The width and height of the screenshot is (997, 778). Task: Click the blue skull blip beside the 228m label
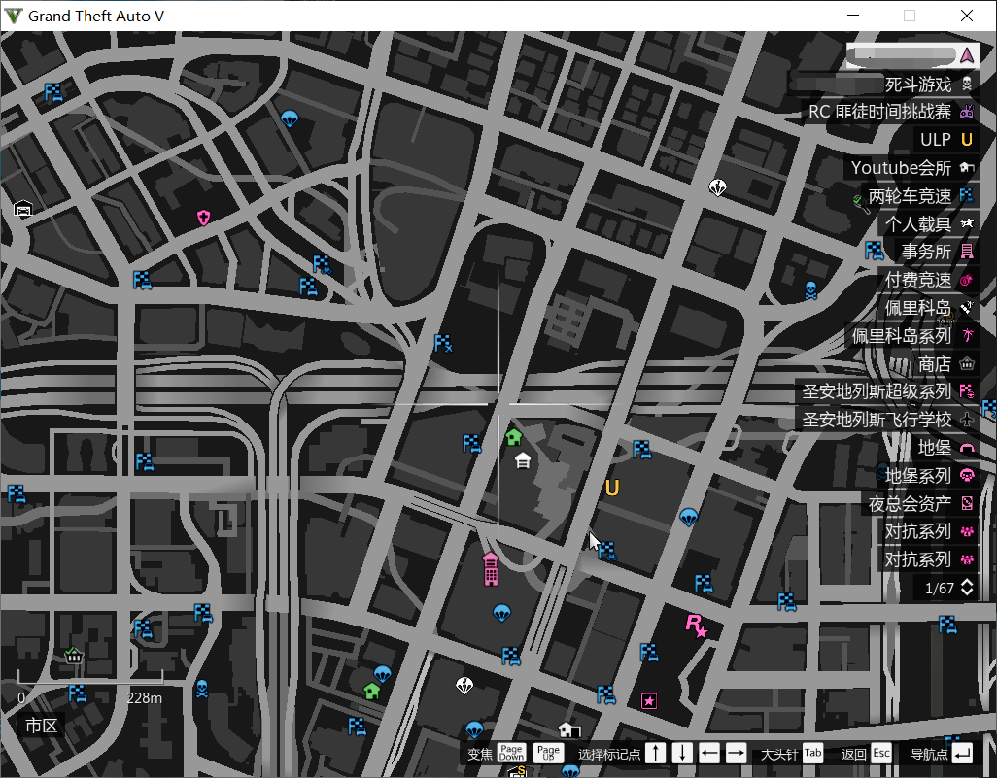point(201,689)
